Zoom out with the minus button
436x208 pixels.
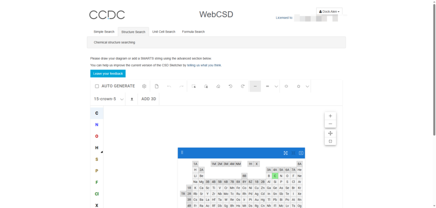[x=330, y=124]
